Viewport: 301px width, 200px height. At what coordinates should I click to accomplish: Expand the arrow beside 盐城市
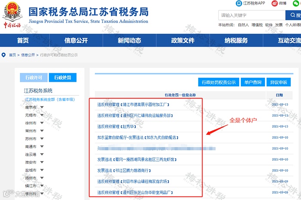(42, 170)
